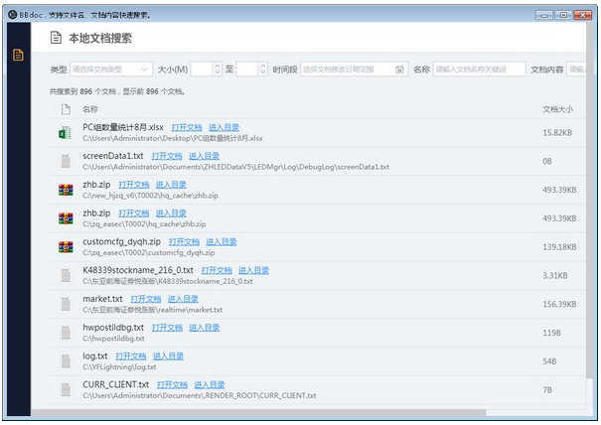Click the file icon beside log.txt
Screen dimensions: 601x425
[66, 360]
